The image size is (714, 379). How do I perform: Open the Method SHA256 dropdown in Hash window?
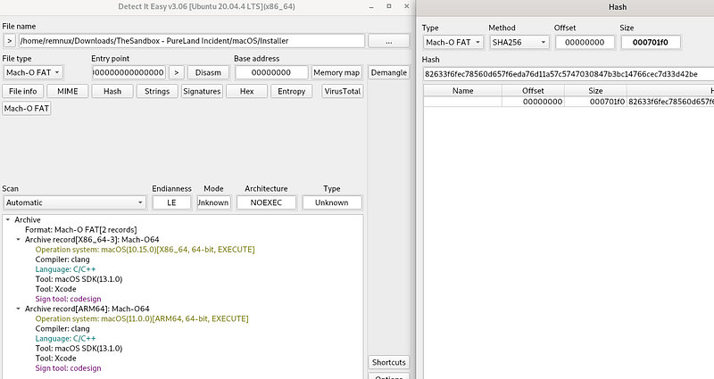click(x=519, y=42)
